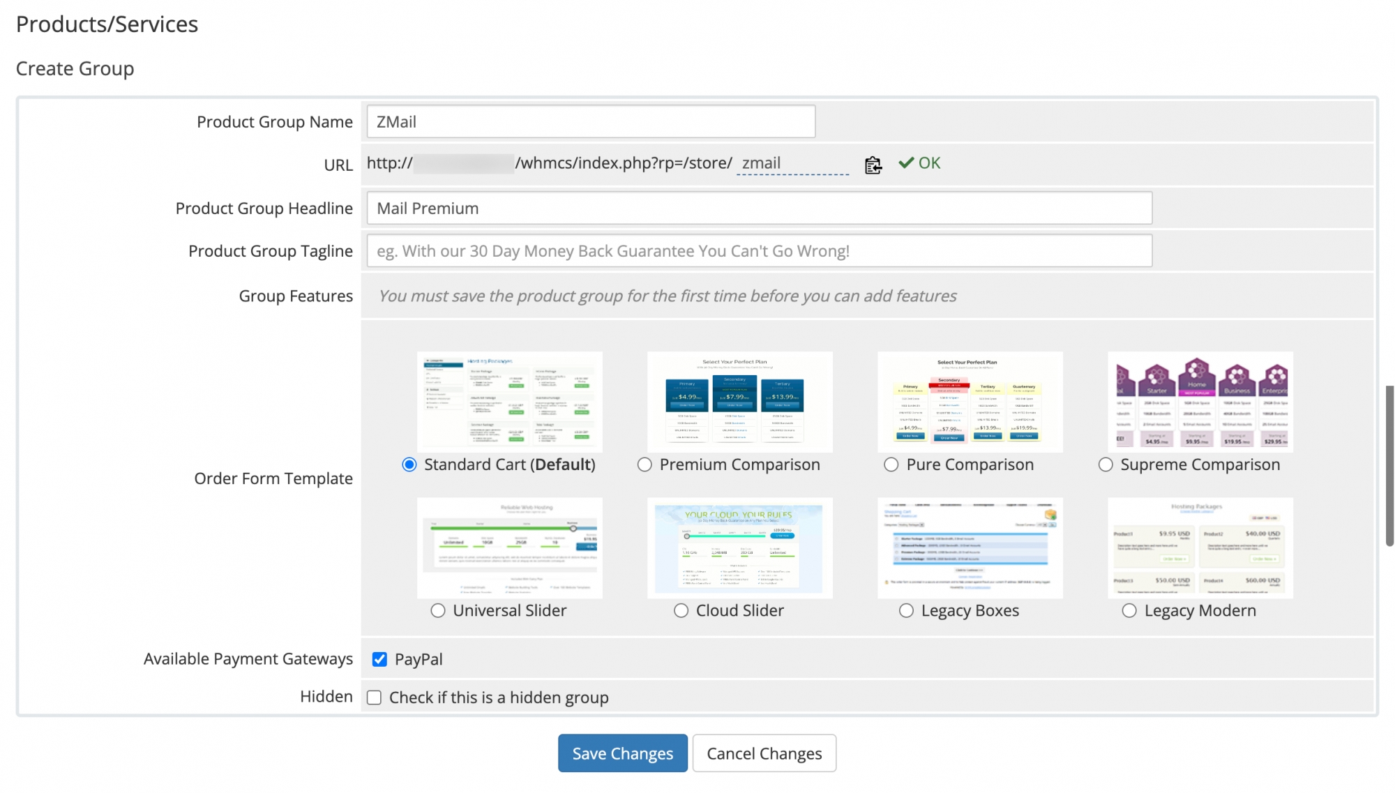Screen dimensions: 1395x793
Task: Select the Legacy Modern order form template
Action: (1129, 610)
